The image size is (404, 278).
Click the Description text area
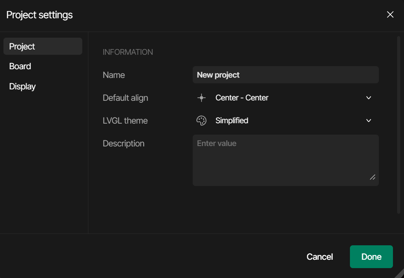(x=286, y=160)
